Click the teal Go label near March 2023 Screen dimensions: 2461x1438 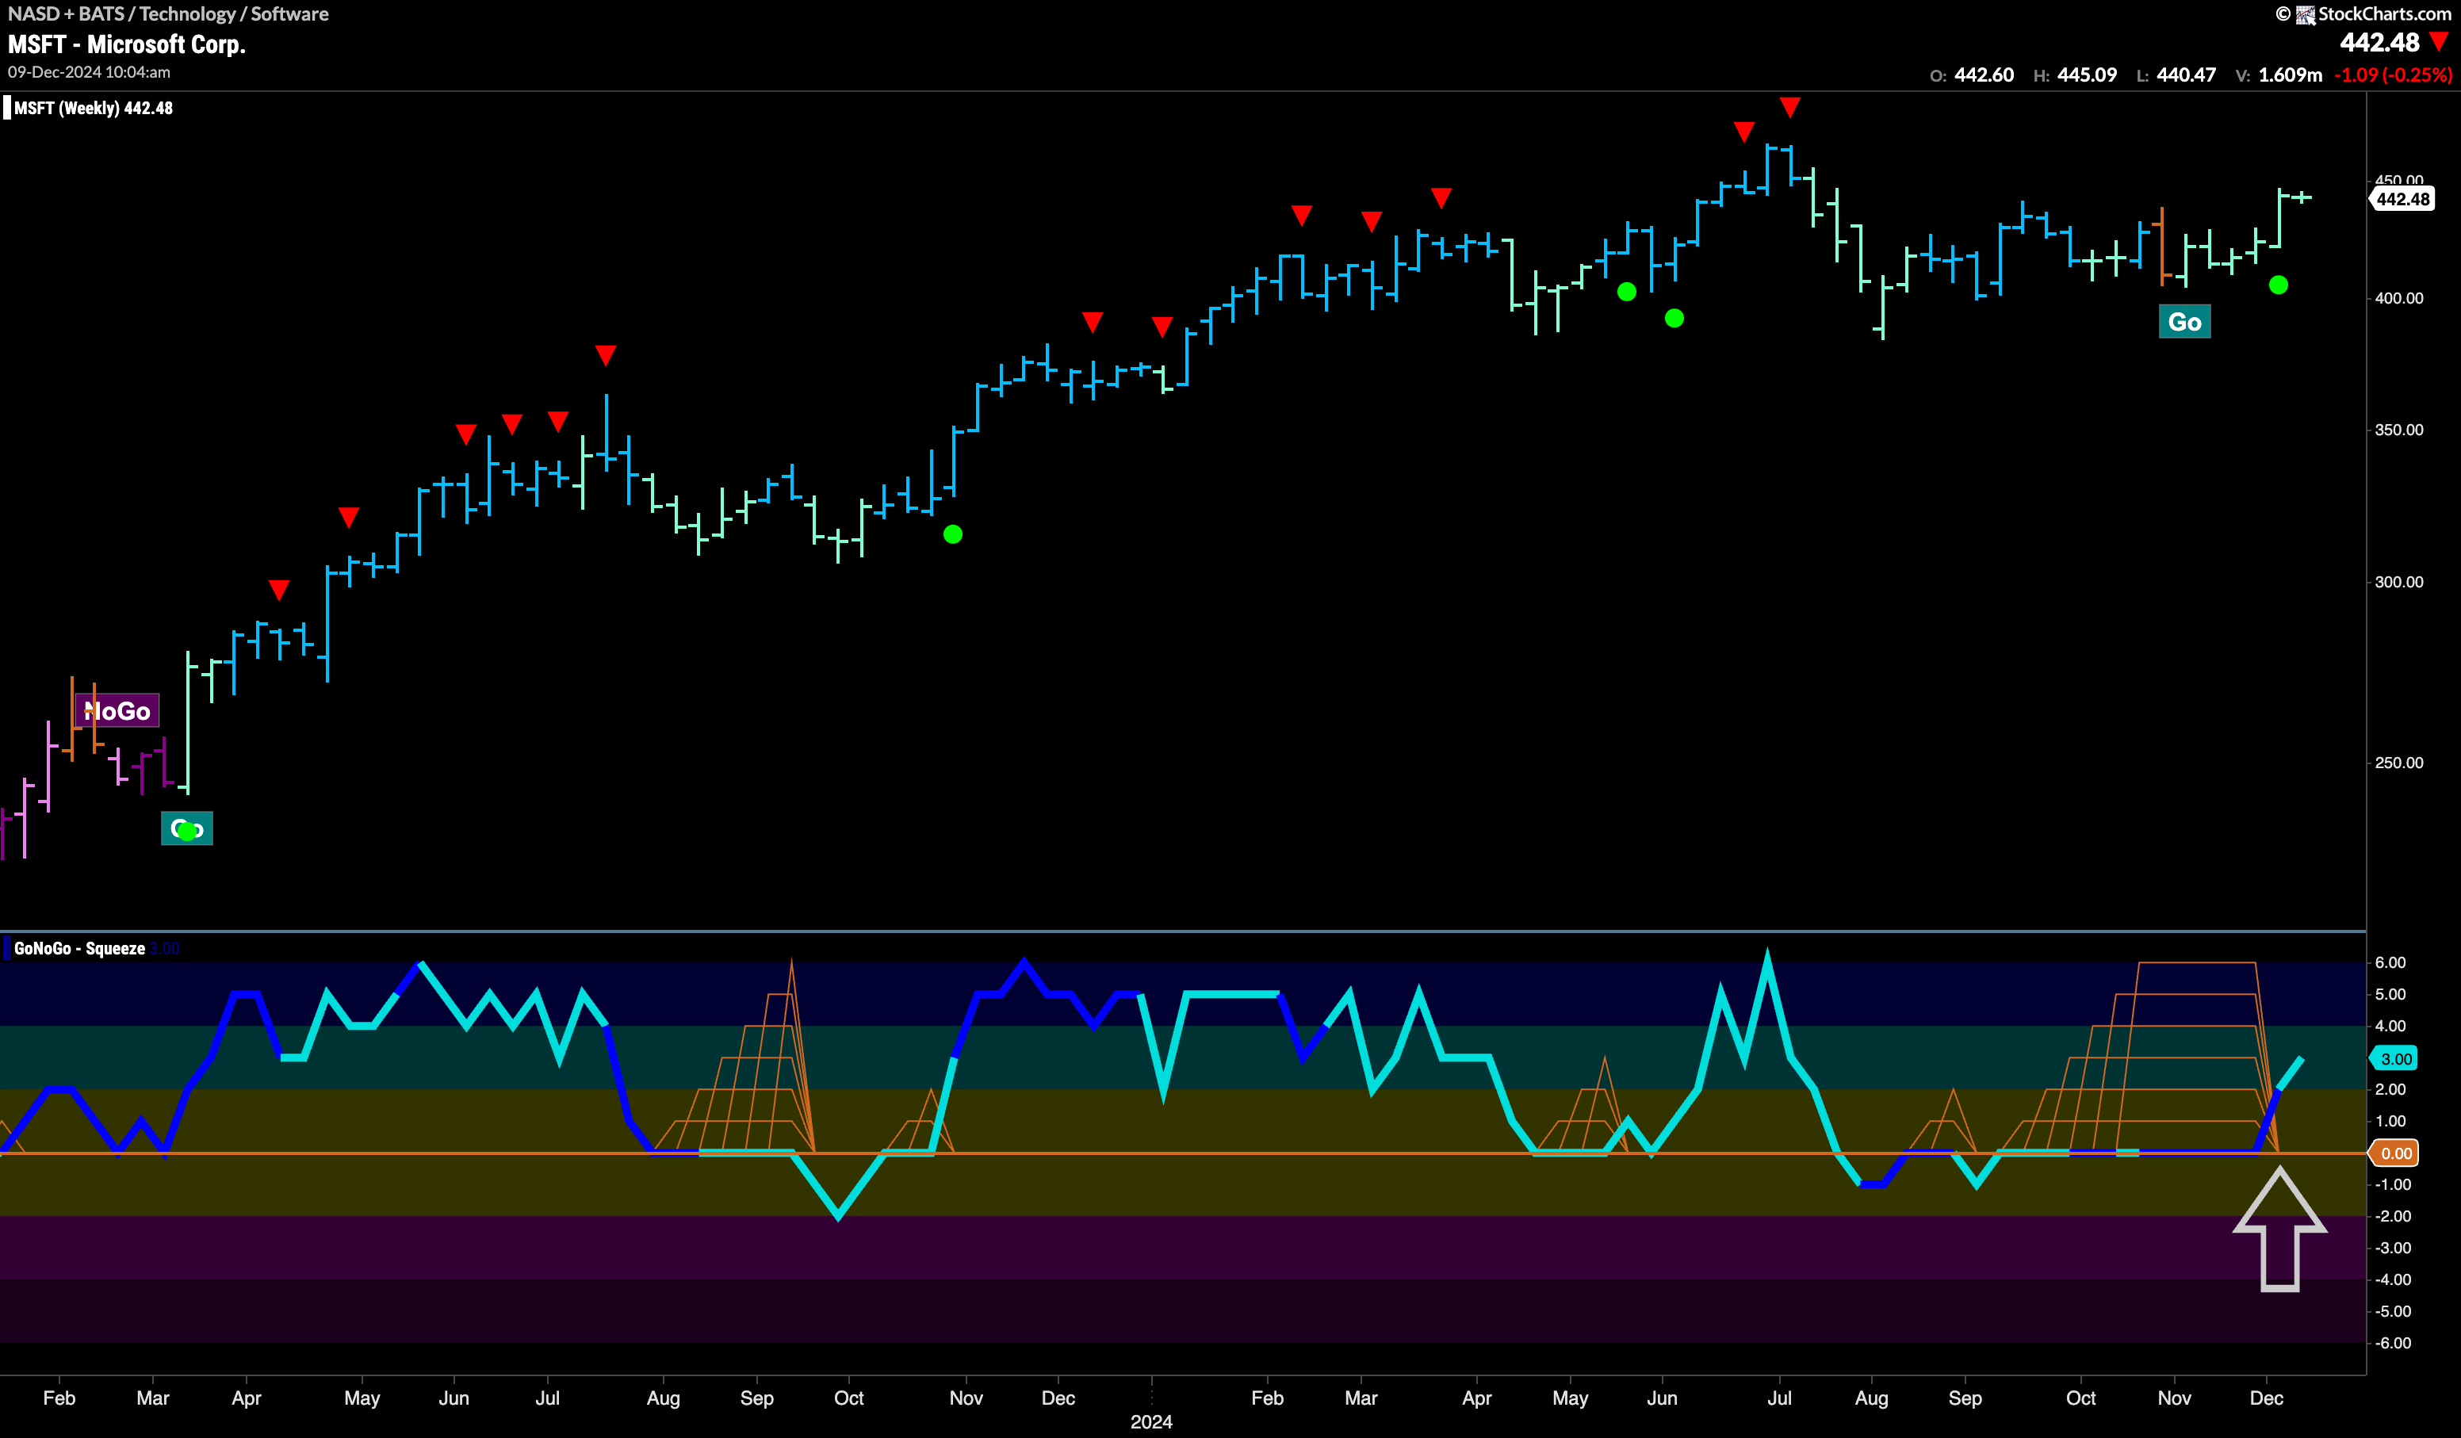pyautogui.click(x=186, y=829)
